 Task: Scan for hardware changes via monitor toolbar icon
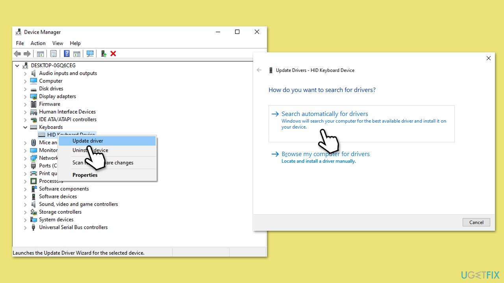(90, 53)
